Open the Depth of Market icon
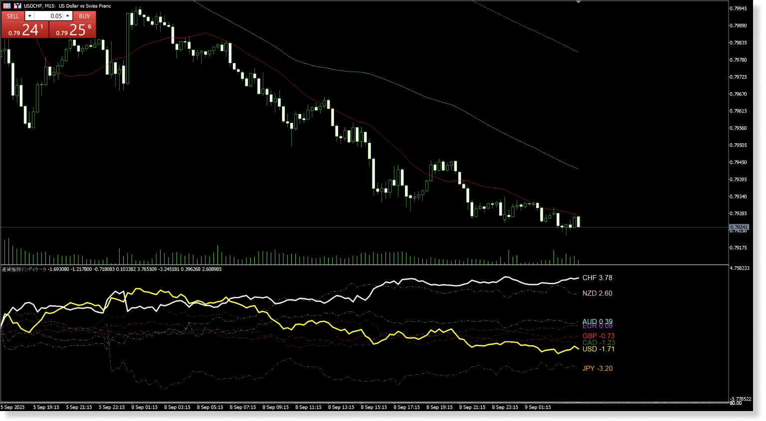This screenshot has height=421, width=766. [6, 5]
